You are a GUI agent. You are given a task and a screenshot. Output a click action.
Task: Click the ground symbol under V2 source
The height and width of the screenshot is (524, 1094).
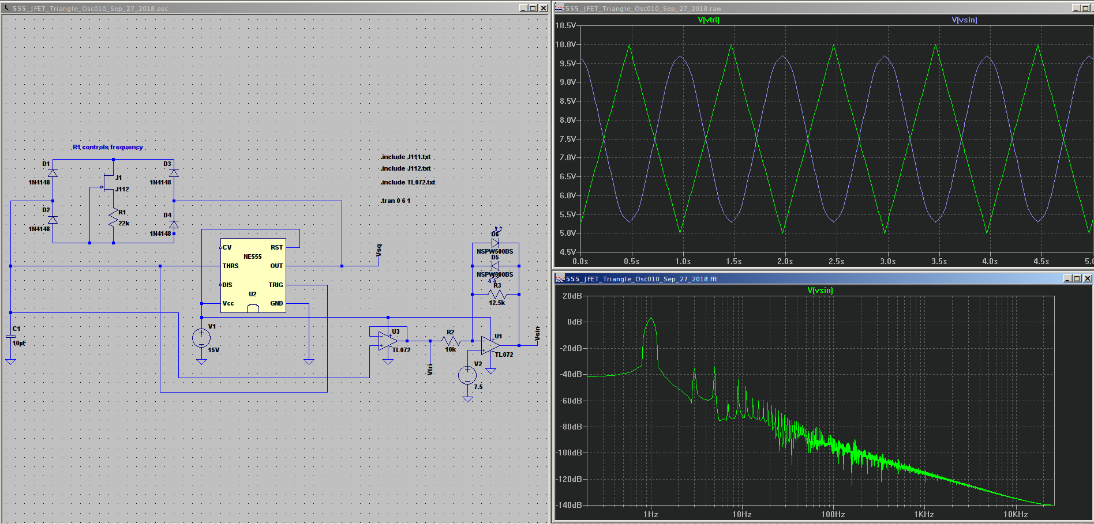[467, 398]
